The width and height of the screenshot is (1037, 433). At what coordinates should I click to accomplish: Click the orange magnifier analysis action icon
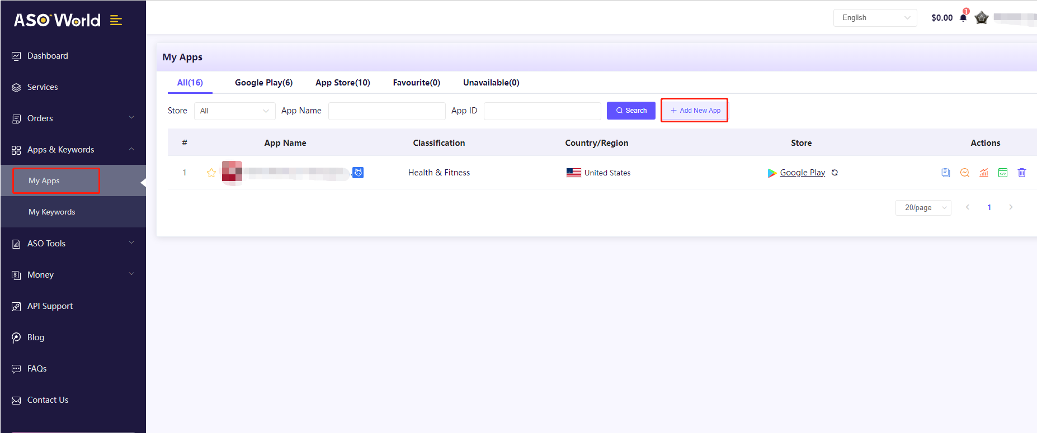click(965, 173)
